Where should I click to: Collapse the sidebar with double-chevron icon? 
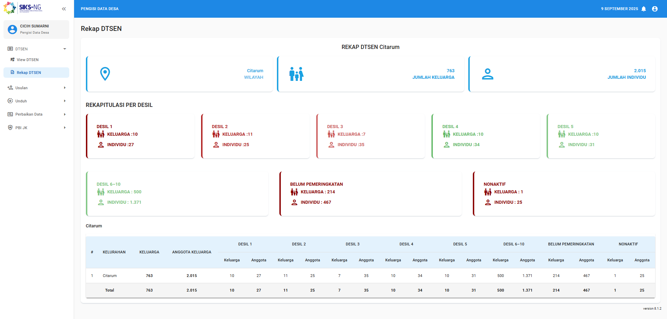click(x=64, y=9)
